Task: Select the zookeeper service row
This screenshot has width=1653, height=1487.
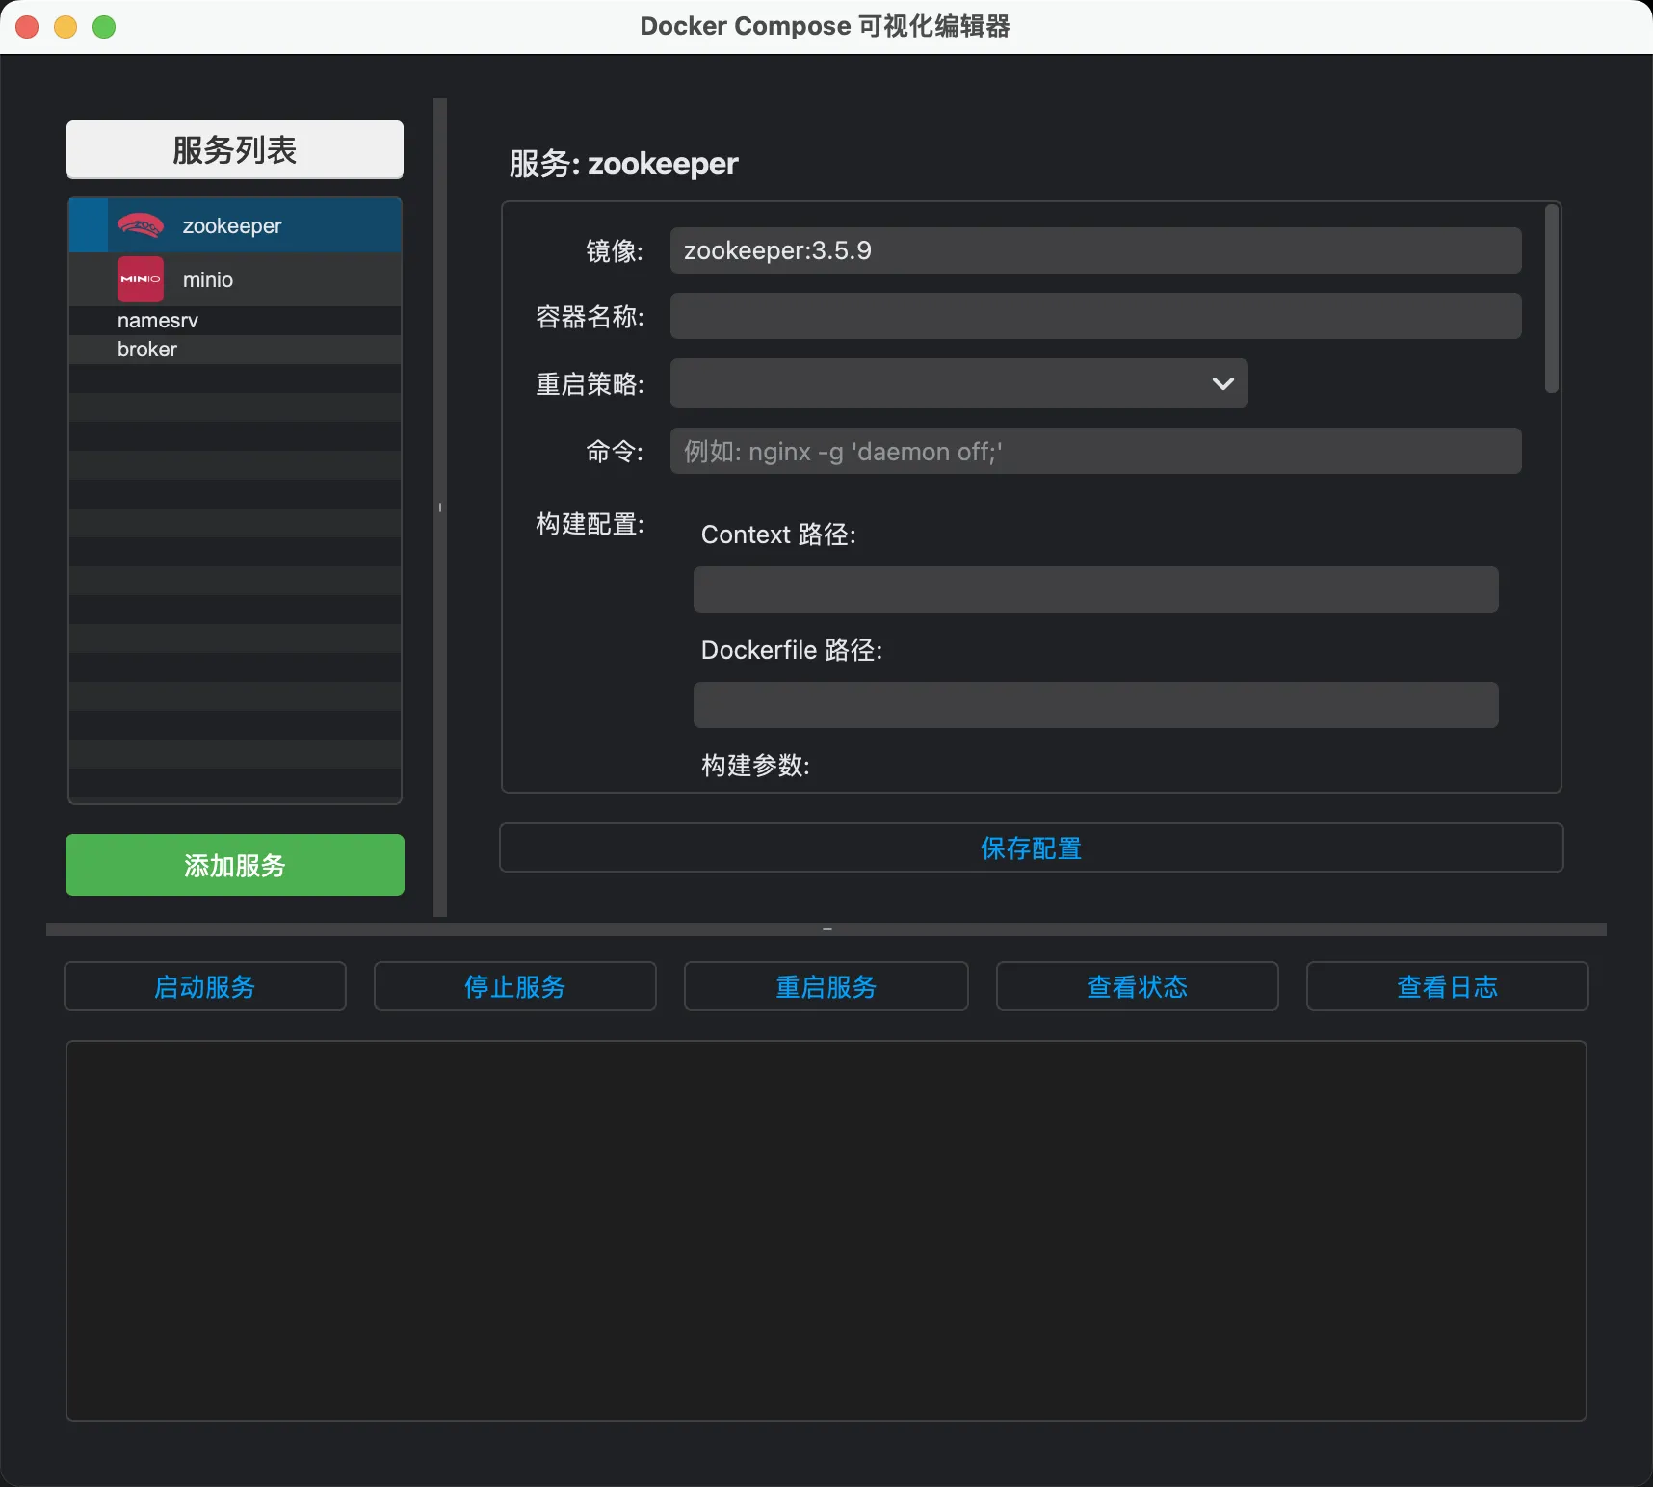Action: [x=235, y=226]
